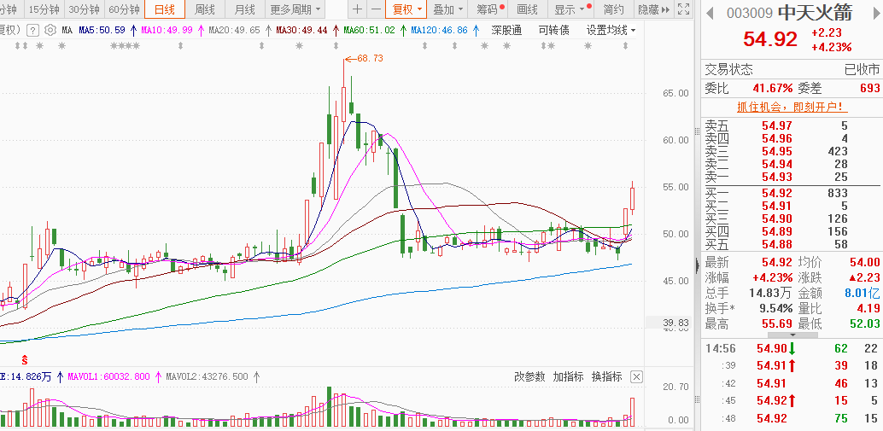Viewport: 883px width, 431px height.
Task: Zoom in chart with plus icon
Action: [357, 9]
